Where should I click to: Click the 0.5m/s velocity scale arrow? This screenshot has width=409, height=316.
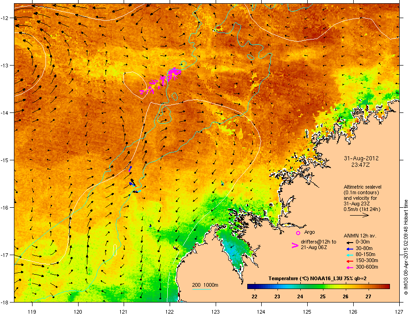click(x=359, y=215)
